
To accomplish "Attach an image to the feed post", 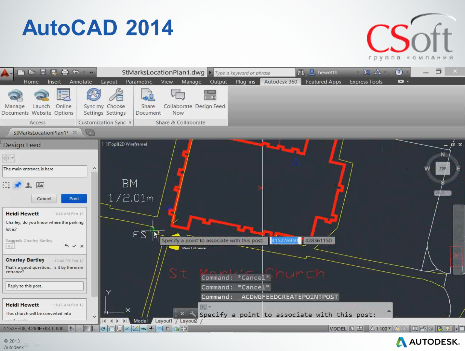I will (x=40, y=185).
